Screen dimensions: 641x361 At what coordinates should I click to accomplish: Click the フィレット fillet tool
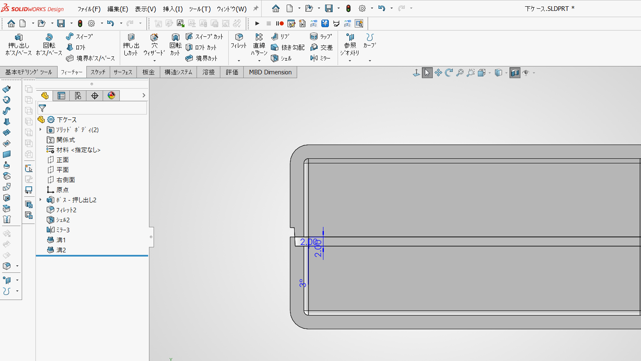[239, 41]
